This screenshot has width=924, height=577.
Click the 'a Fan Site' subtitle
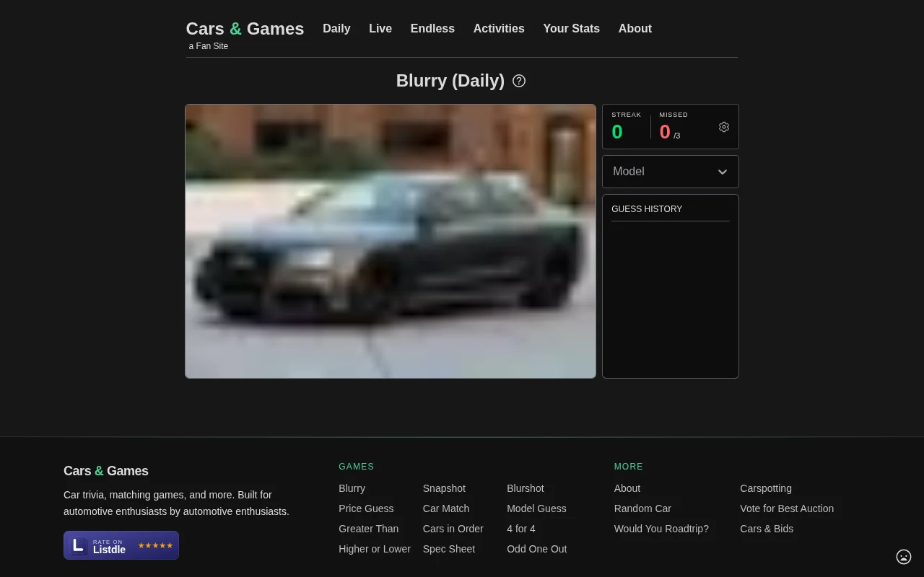[x=209, y=46]
